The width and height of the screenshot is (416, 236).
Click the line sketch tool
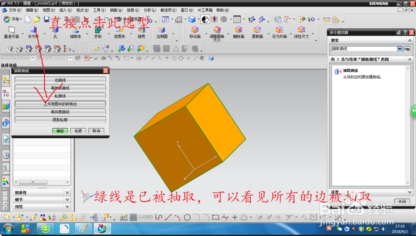tap(168, 217)
